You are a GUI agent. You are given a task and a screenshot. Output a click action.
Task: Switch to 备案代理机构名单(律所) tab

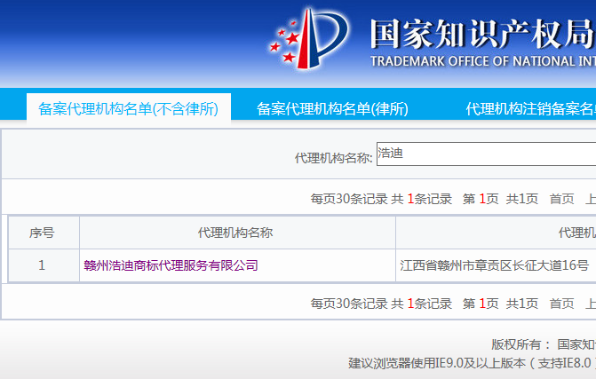[332, 109]
